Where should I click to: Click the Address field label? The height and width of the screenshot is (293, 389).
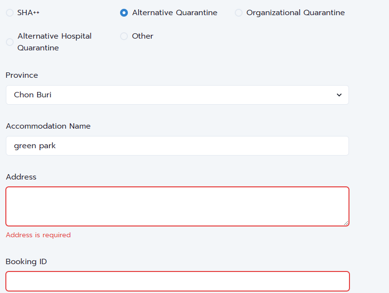coord(21,177)
